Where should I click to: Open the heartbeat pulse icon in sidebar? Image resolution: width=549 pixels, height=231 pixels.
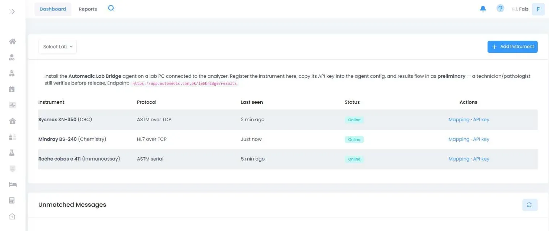[x=12, y=105]
